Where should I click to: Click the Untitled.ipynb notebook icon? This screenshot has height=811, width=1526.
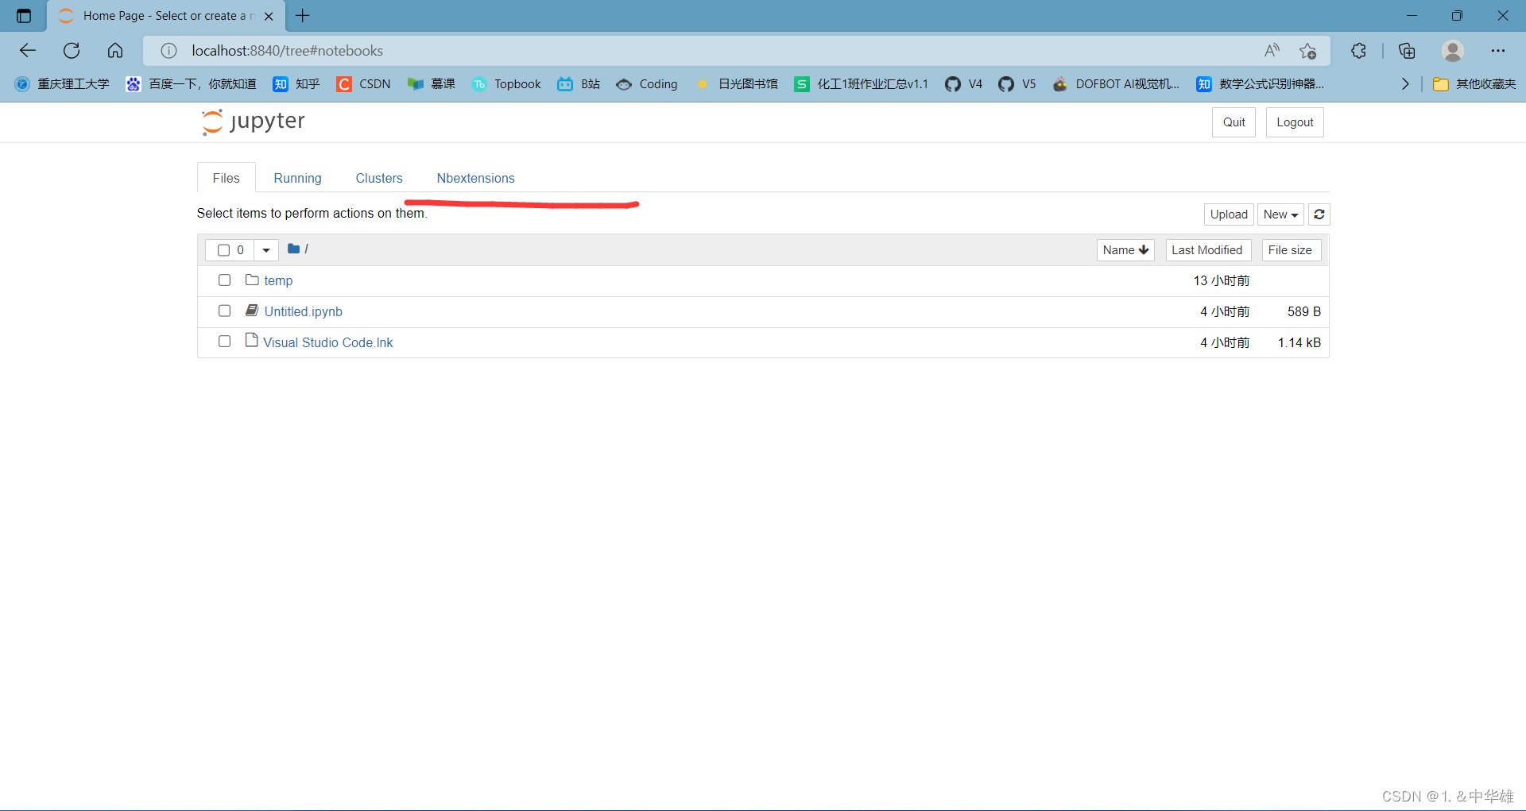pyautogui.click(x=252, y=311)
